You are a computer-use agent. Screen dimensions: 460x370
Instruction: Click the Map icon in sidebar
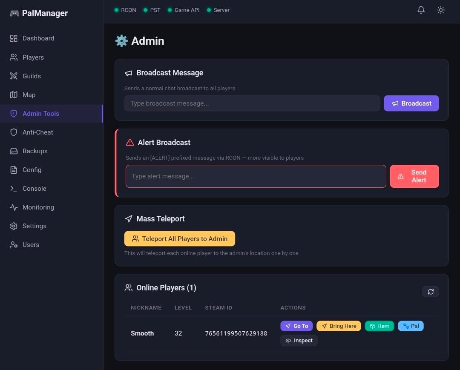[x=14, y=95]
